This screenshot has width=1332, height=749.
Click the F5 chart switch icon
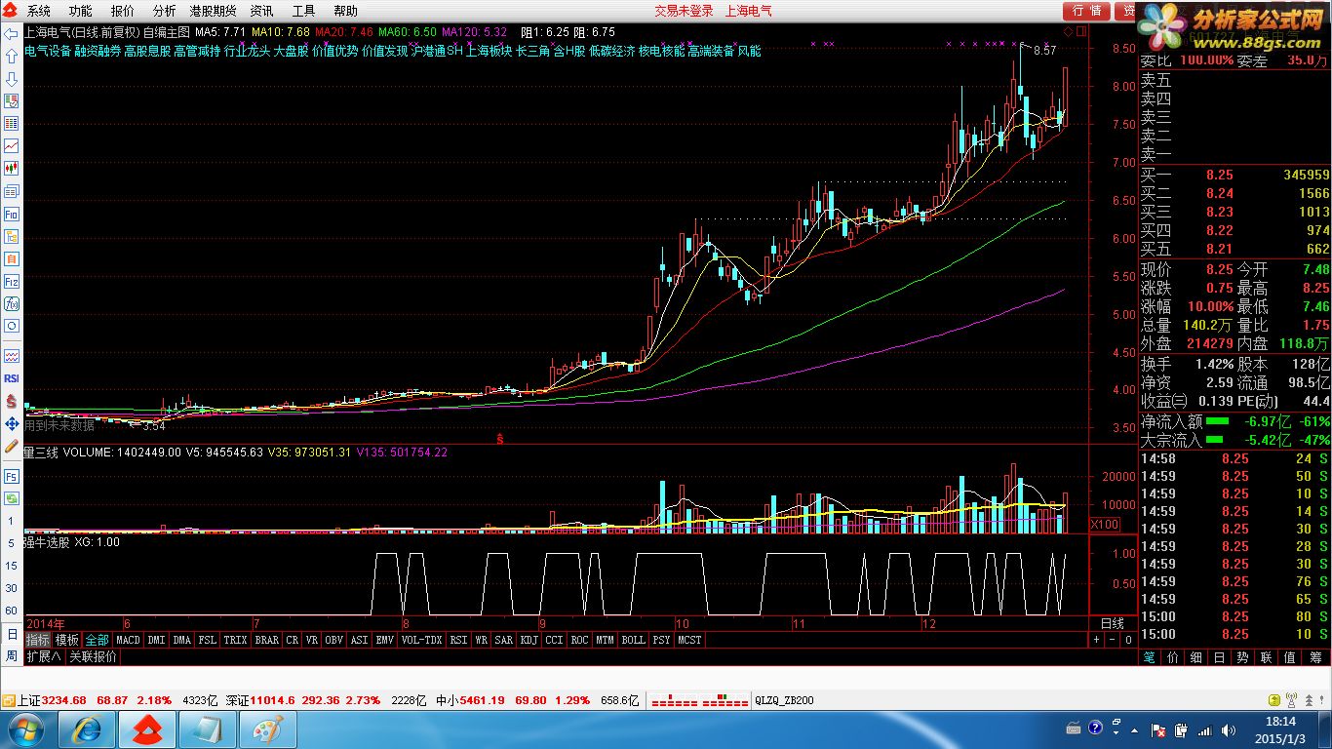click(x=12, y=476)
